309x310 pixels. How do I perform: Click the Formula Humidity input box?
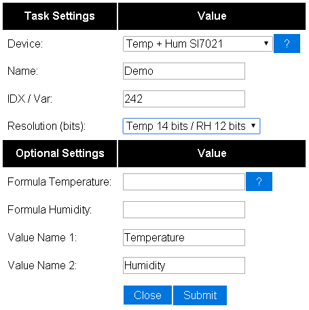[184, 210]
